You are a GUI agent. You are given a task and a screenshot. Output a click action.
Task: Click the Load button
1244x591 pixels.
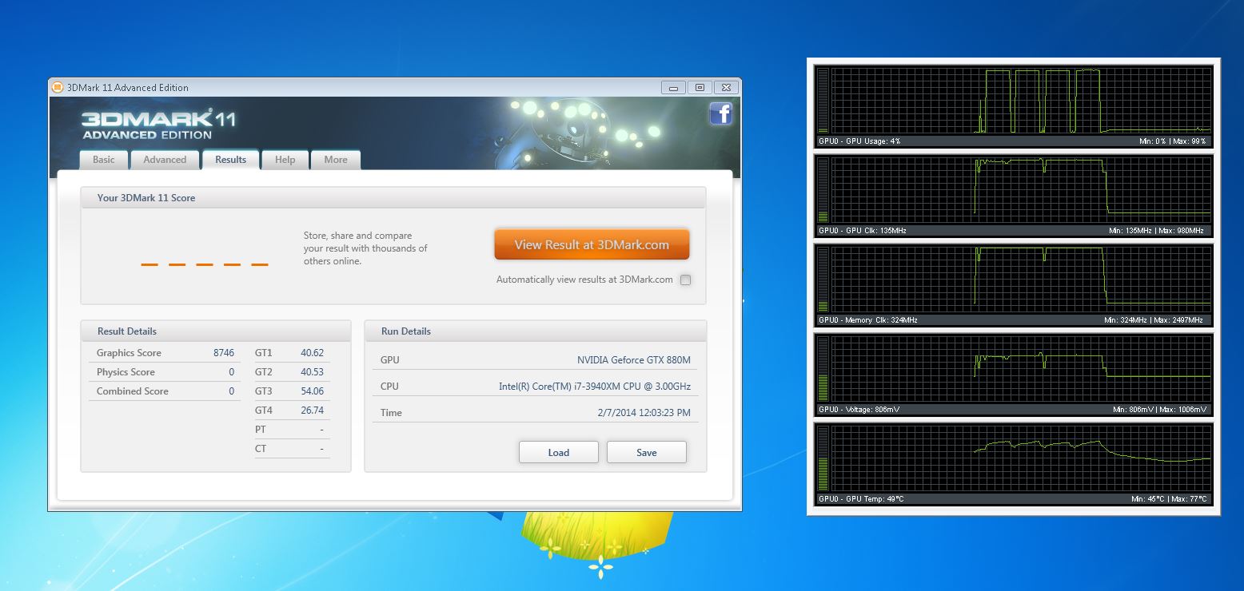point(559,452)
